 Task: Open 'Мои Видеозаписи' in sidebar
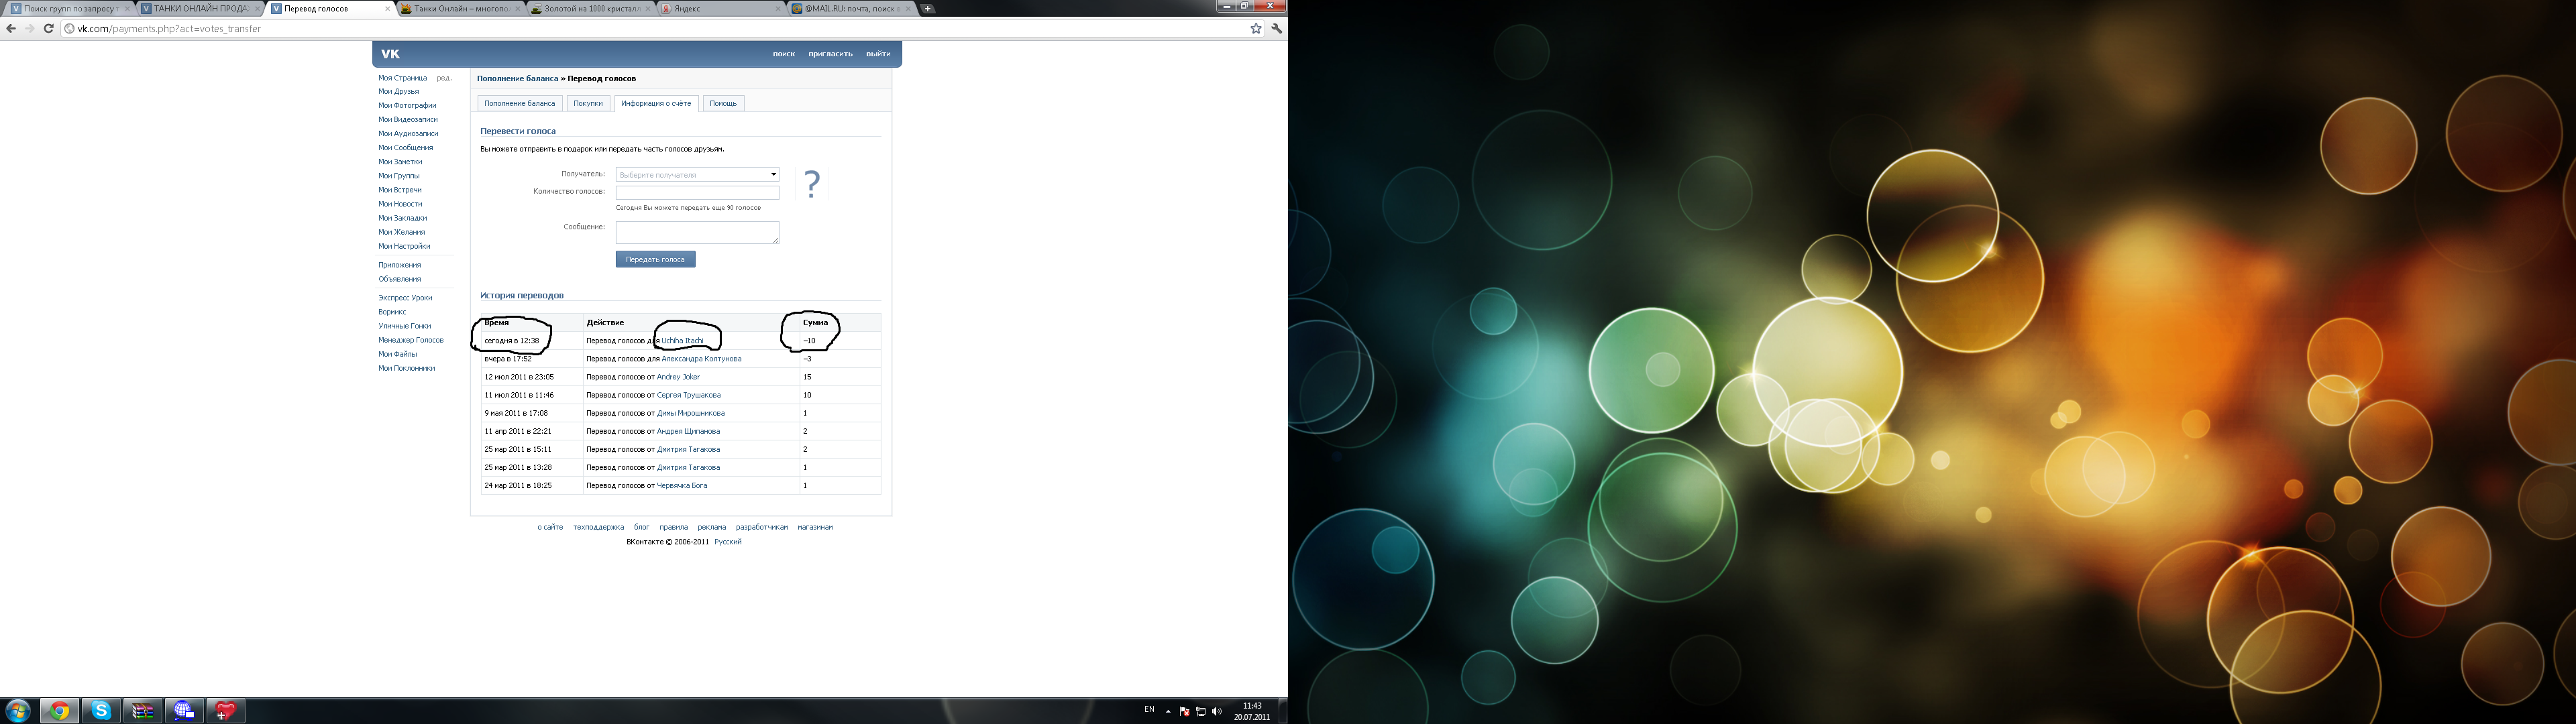coord(408,119)
